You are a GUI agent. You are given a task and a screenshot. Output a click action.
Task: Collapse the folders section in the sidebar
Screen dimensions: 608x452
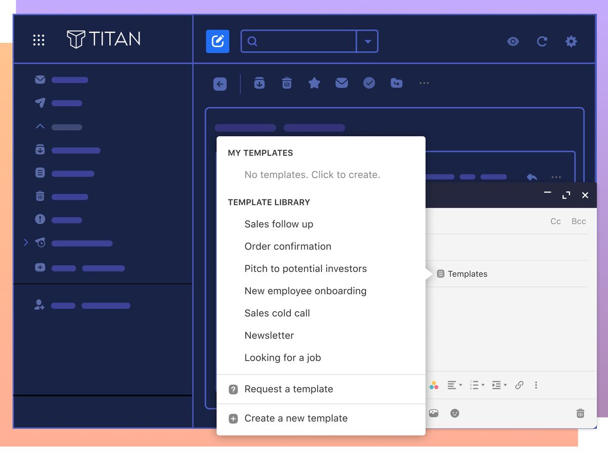[x=40, y=127]
